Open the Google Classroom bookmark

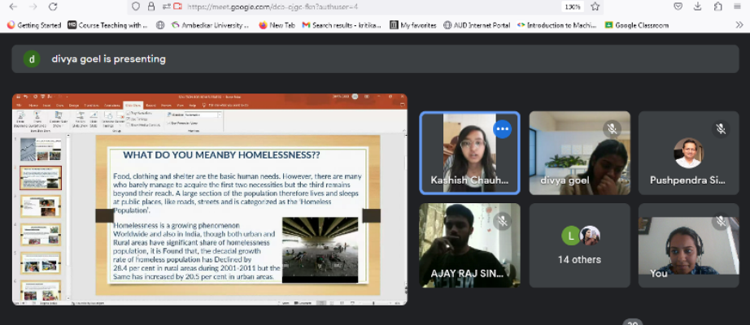coord(636,25)
